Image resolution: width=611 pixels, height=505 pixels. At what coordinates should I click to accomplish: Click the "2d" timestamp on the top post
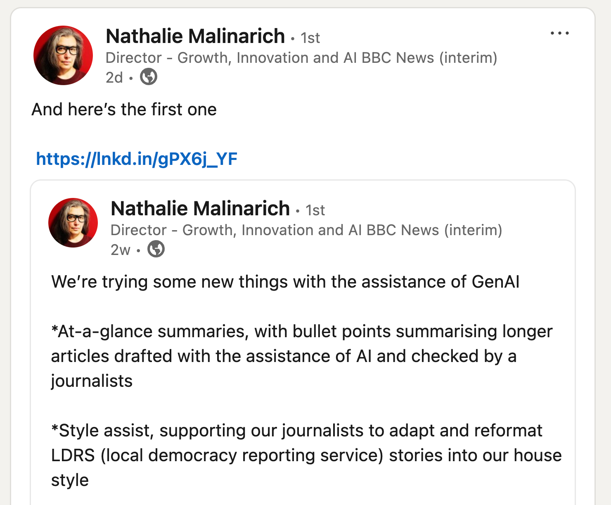114,78
